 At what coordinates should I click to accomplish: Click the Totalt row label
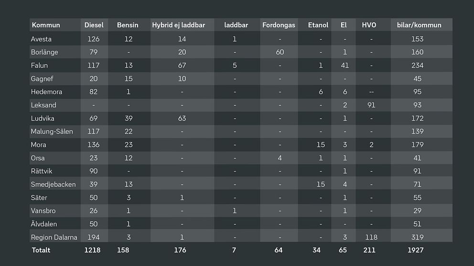[x=41, y=250]
